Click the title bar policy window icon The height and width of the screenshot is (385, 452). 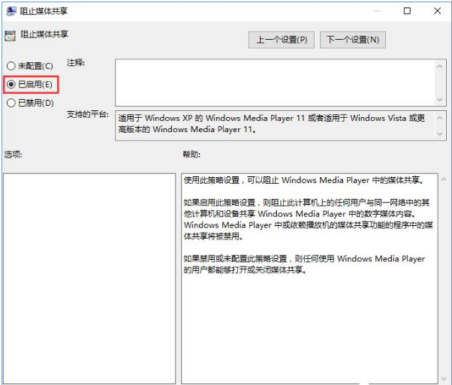[x=11, y=11]
